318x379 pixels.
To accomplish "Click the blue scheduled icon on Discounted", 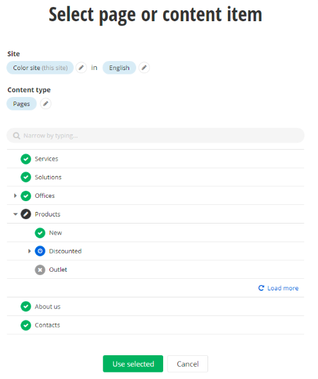I will coord(40,251).
